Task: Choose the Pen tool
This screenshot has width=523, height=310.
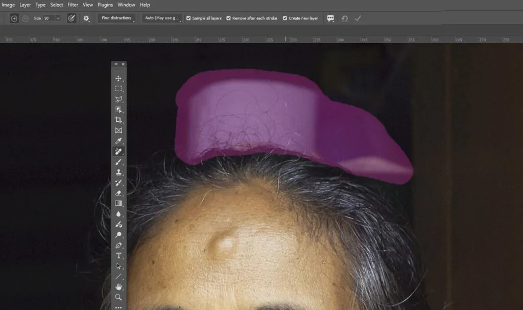Action: coord(118,245)
